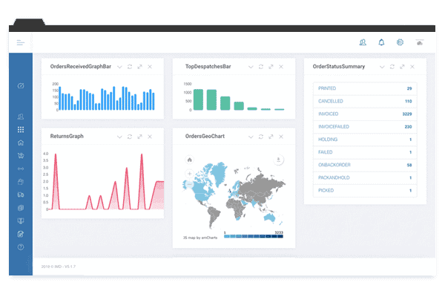Screen dimensions: 445x297
Task: Zoom in on the geo map
Action: point(190,173)
